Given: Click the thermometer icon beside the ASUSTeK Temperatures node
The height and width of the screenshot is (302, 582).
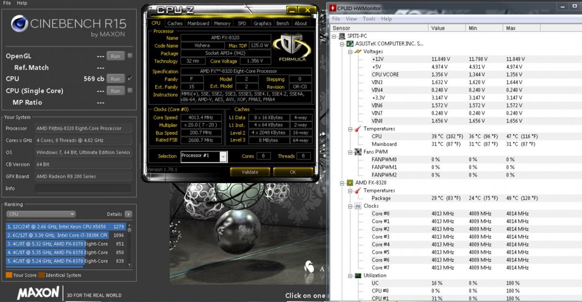Looking at the screenshot, I should (x=357, y=129).
